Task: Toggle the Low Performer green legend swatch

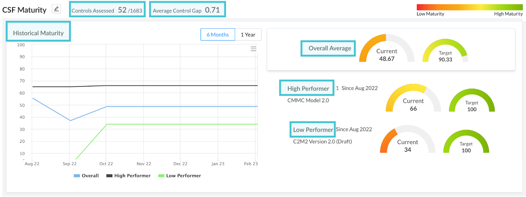Action: click(161, 176)
